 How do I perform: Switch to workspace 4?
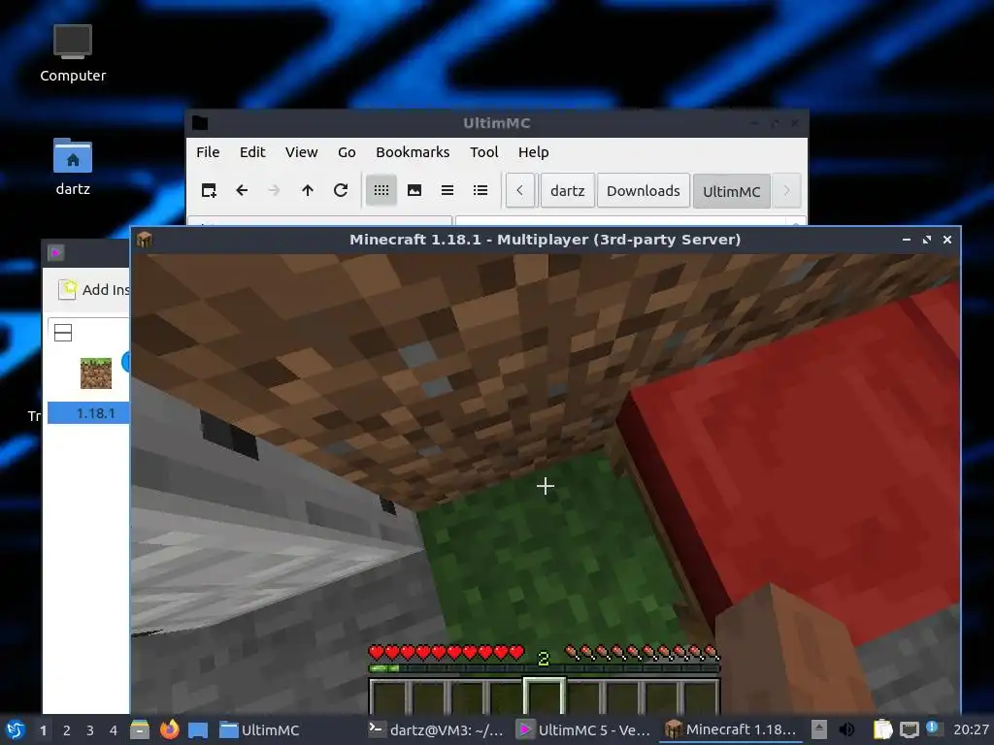(113, 730)
